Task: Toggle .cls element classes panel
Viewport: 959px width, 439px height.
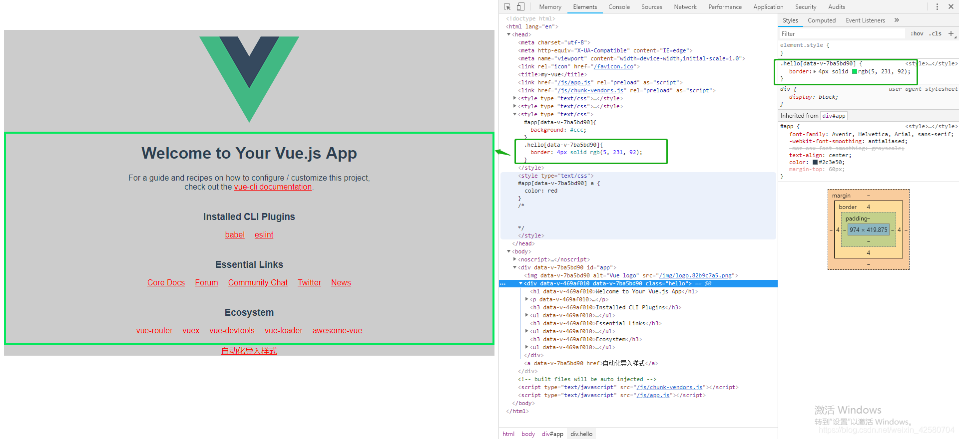Action: pyautogui.click(x=935, y=34)
